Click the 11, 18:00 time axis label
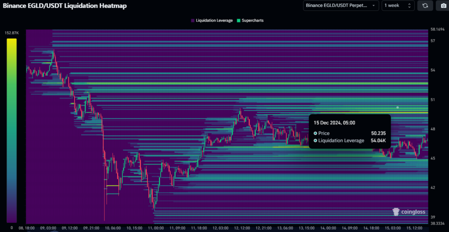This screenshot has height=232, width=449. tap(200, 228)
